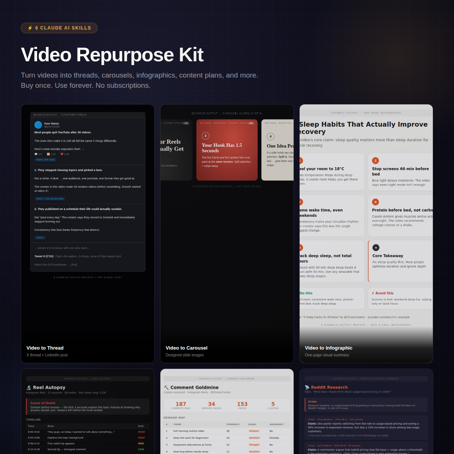Screen dimensions: 454x454
Task: Click the 'Tweet 3' tag
Action: 40,238
